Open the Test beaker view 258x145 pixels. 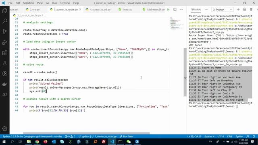point(4,63)
